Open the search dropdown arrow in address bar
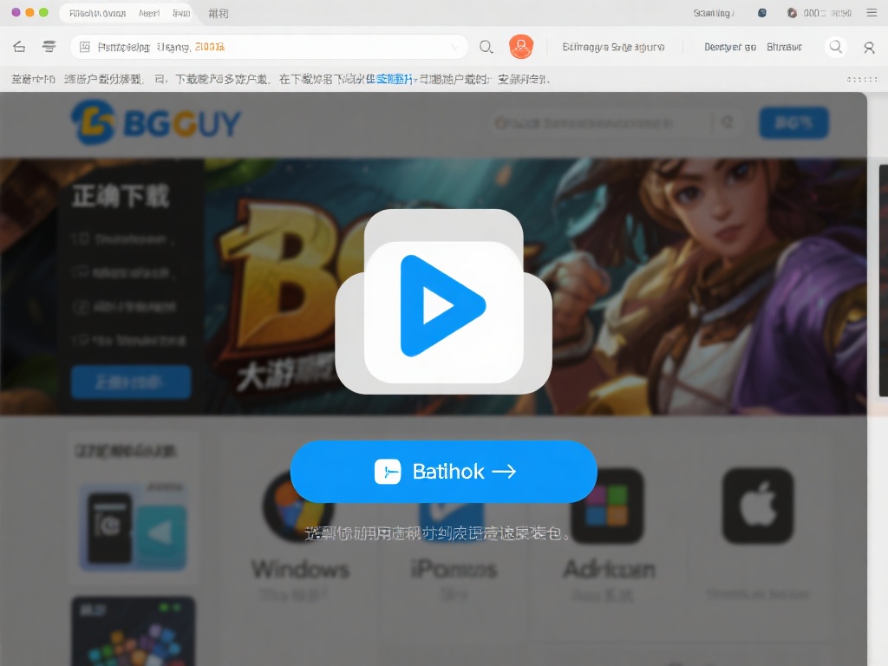The image size is (888, 666). pyautogui.click(x=457, y=47)
